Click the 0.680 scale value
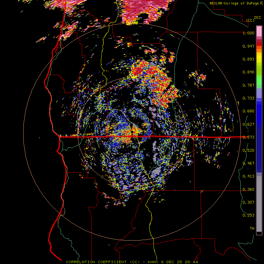This screenshot has height=264, width=264. pos(248,111)
